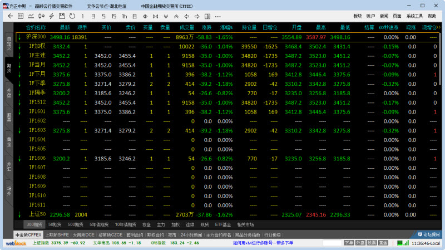The image size is (445, 250).
Task: Open the 新闻 menu
Action: (384, 16)
